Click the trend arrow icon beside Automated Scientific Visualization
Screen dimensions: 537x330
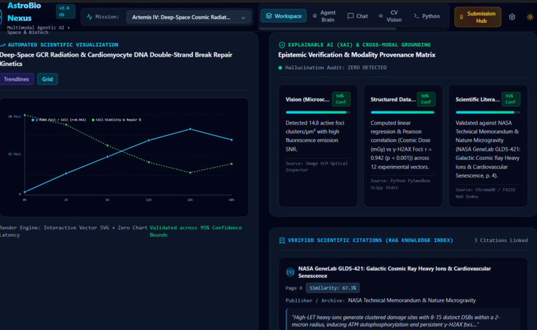[x=3, y=45]
